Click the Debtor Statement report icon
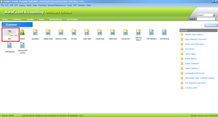The width and height of the screenshot is (218, 117). pos(182,63)
